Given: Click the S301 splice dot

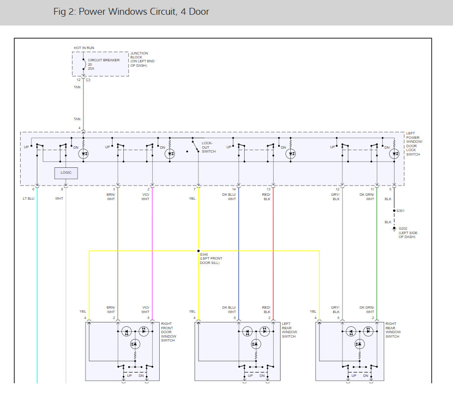Looking at the screenshot, I should coord(394,211).
